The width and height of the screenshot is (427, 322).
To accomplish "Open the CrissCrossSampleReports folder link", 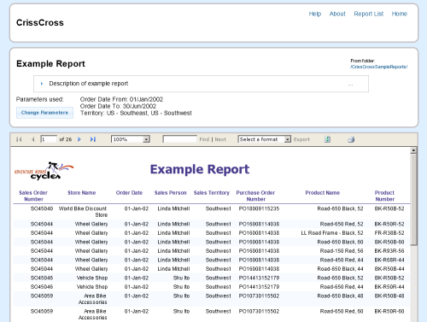I will 379,67.
